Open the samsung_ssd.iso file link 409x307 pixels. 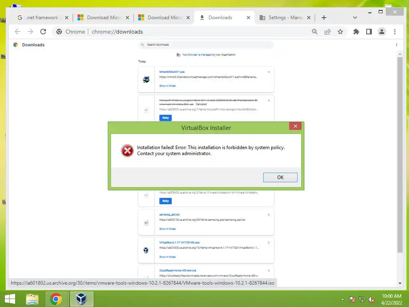(x=169, y=215)
